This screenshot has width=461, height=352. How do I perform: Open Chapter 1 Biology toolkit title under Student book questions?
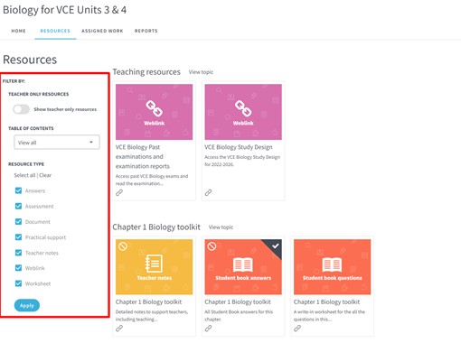point(326,301)
